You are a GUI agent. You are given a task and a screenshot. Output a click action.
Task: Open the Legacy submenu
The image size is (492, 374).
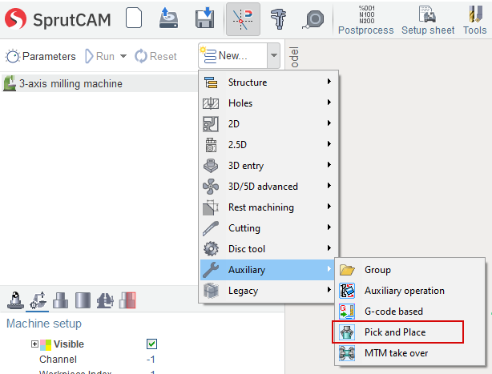[268, 291]
